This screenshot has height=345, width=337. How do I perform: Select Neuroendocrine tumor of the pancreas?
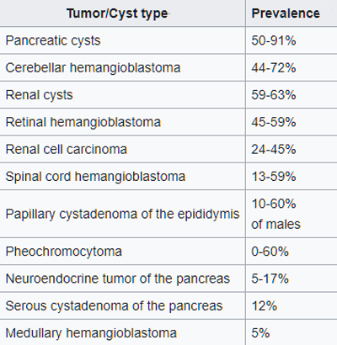click(118, 279)
